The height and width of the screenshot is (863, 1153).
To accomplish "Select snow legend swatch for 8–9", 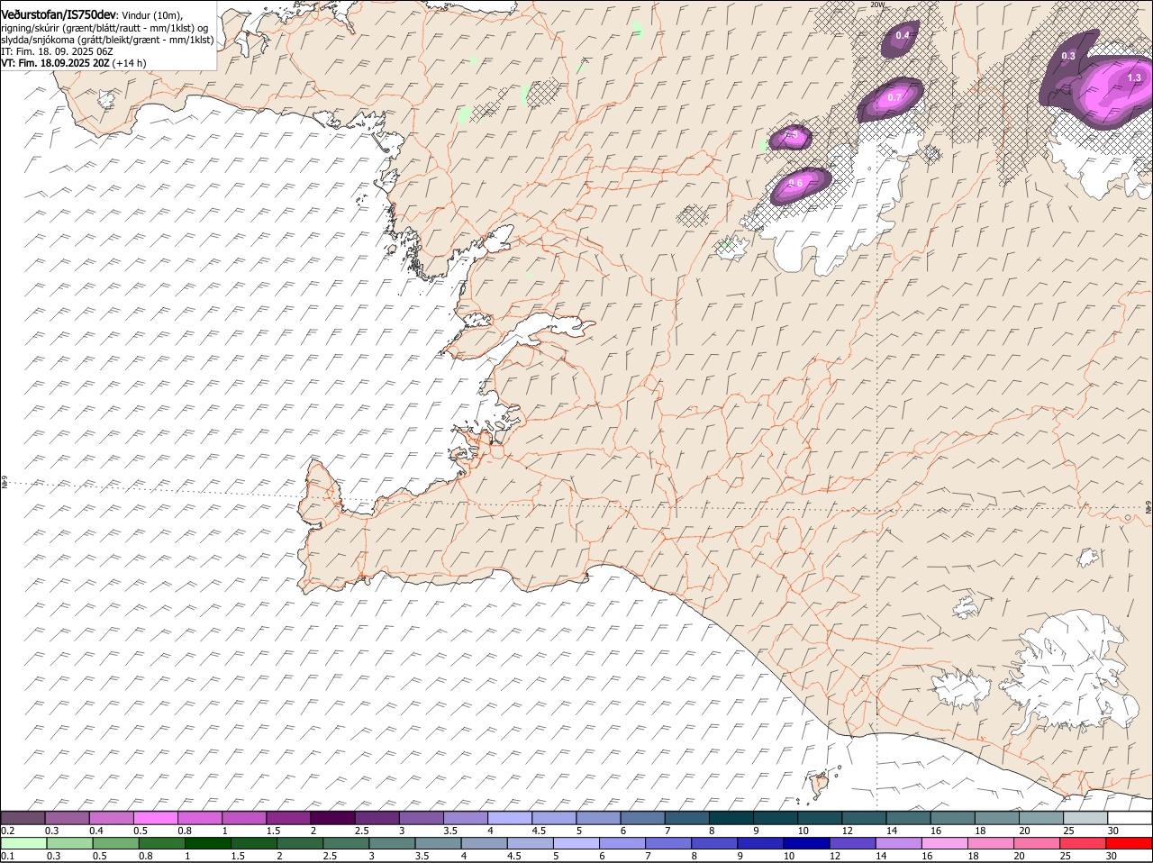I will click(x=731, y=818).
